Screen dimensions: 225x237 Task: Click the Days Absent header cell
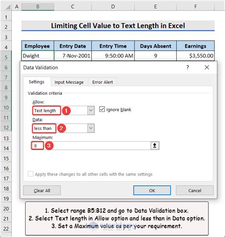(x=155, y=46)
